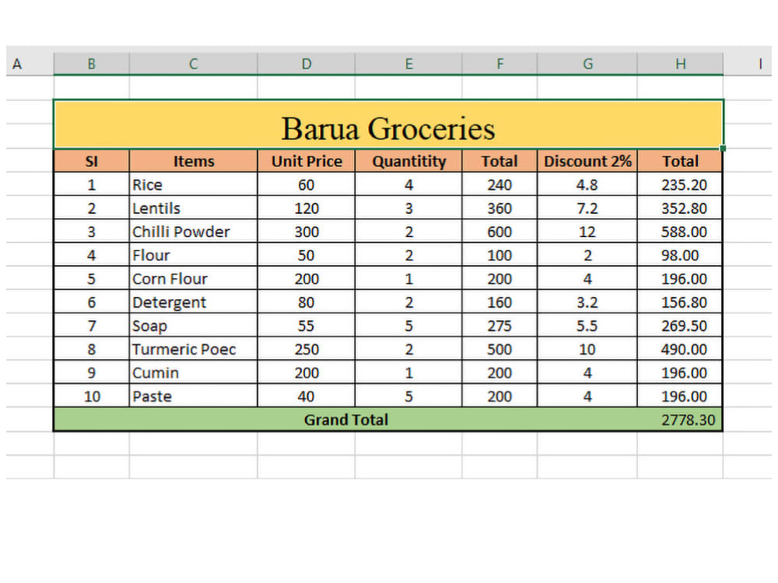The image size is (778, 583).
Task: Click the Items header cell
Action: click(194, 161)
